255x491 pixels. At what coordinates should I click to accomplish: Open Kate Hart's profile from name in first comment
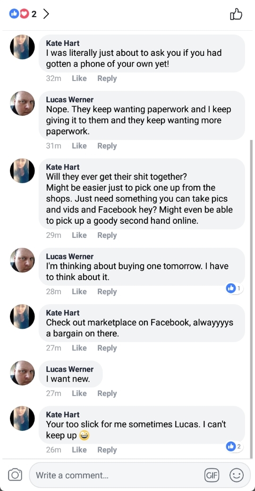pos(62,43)
